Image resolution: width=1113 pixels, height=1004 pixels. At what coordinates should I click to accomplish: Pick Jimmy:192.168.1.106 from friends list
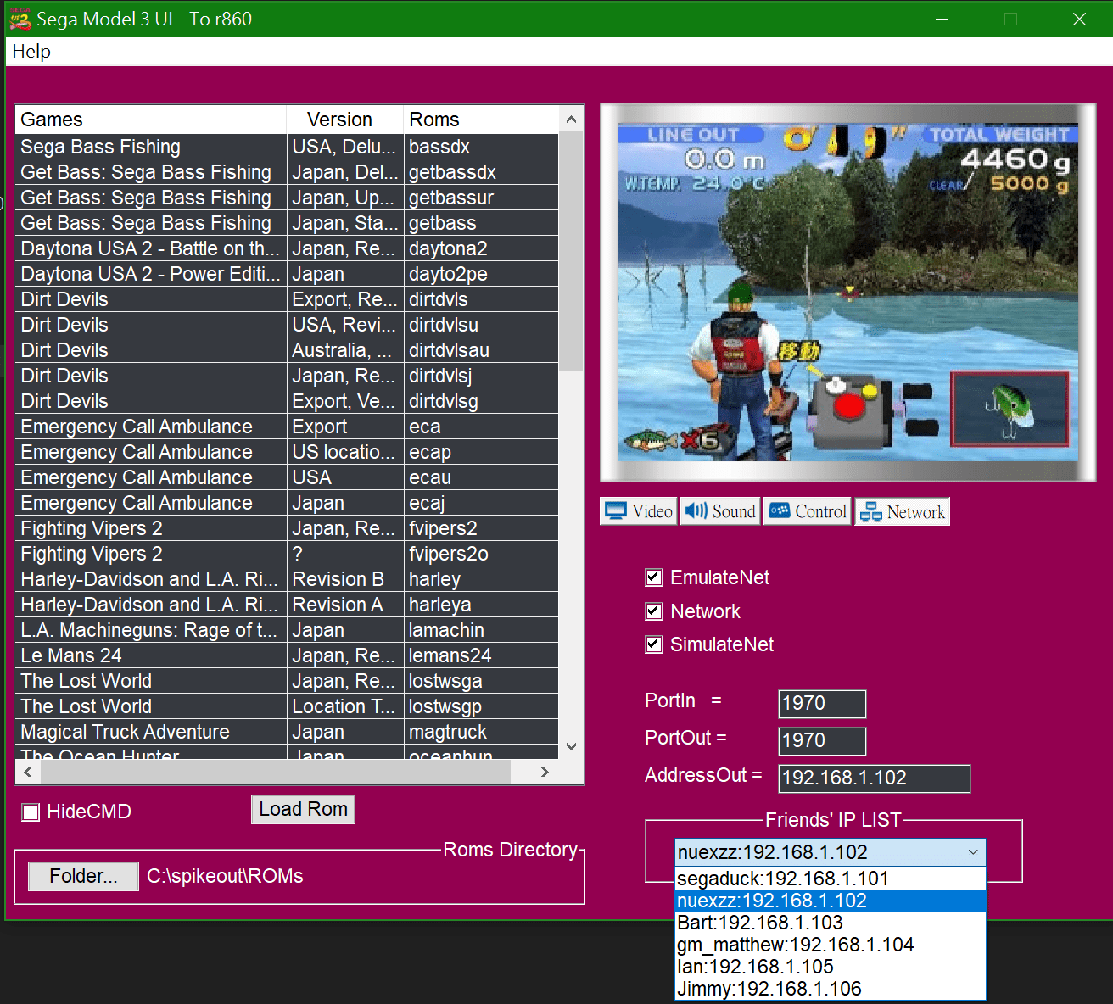click(831, 989)
